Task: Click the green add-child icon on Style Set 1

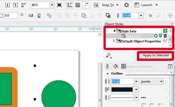Action: tap(161, 36)
